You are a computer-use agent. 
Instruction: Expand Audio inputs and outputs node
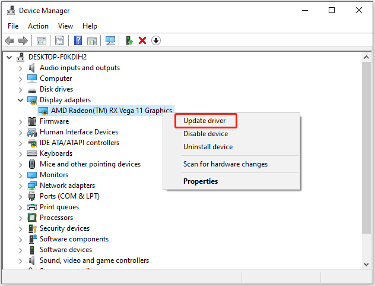point(21,68)
